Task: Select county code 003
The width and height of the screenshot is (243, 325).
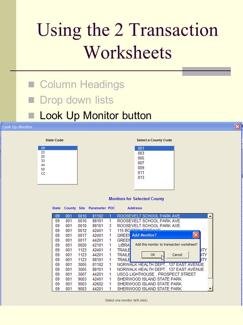Action: pyautogui.click(x=154, y=153)
